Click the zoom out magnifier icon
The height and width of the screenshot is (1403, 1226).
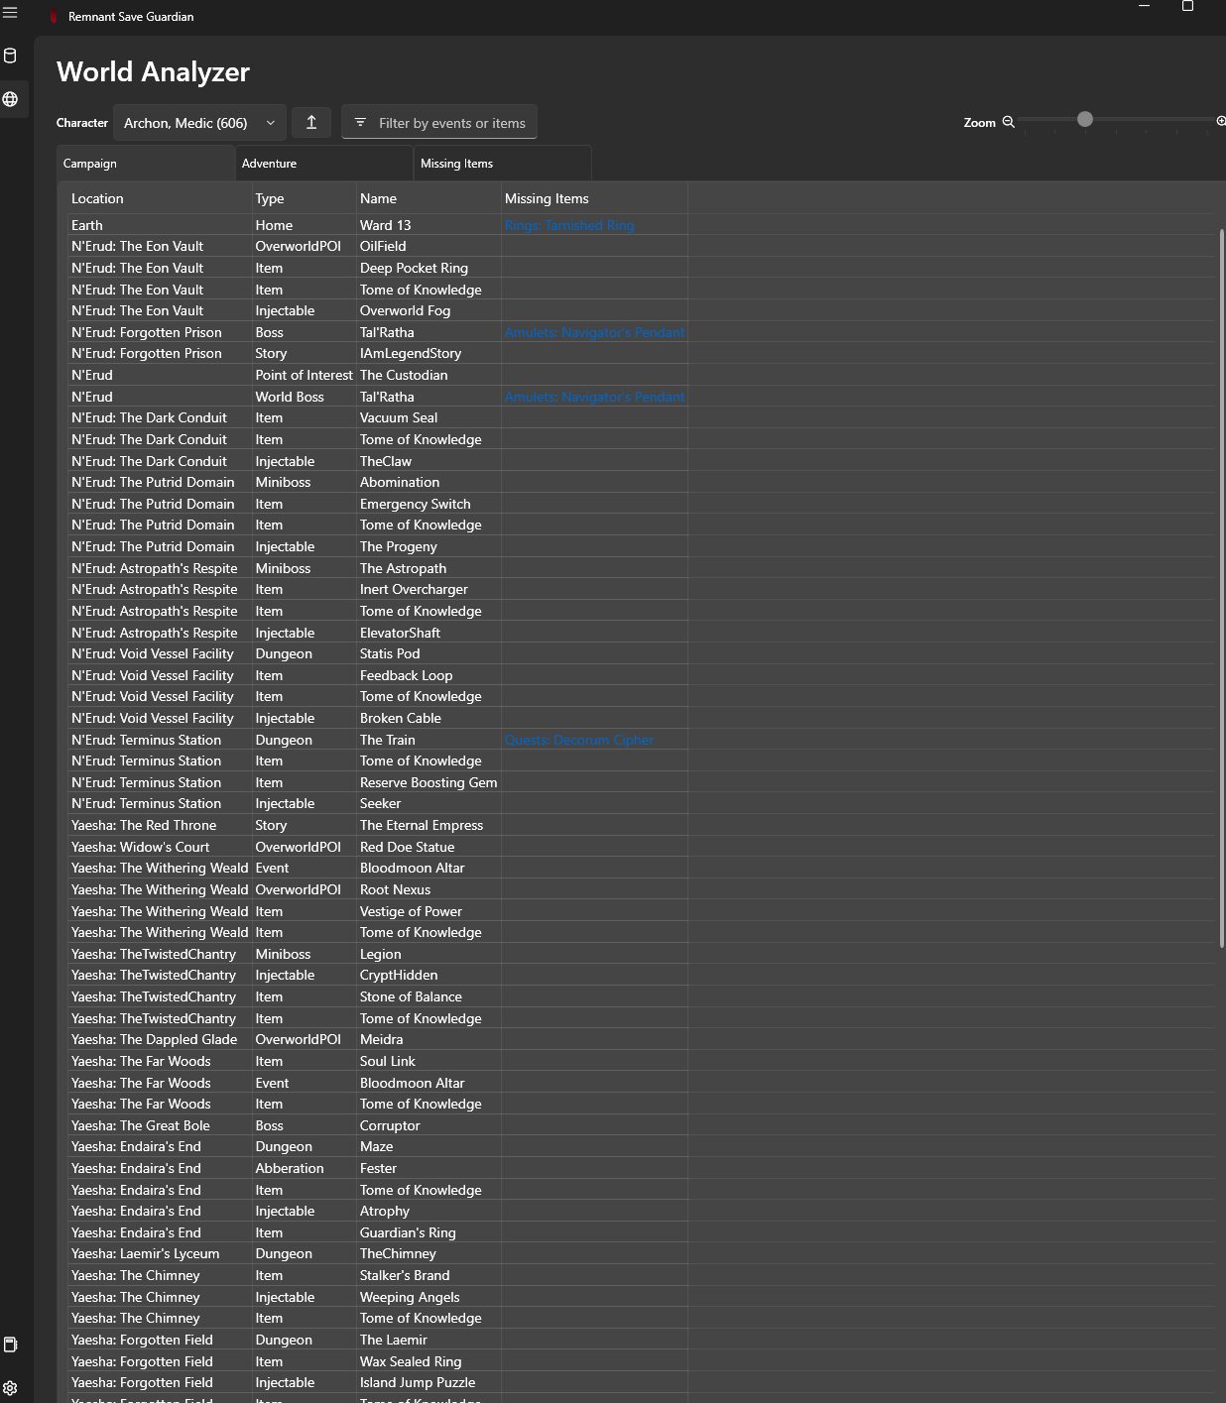point(1008,121)
